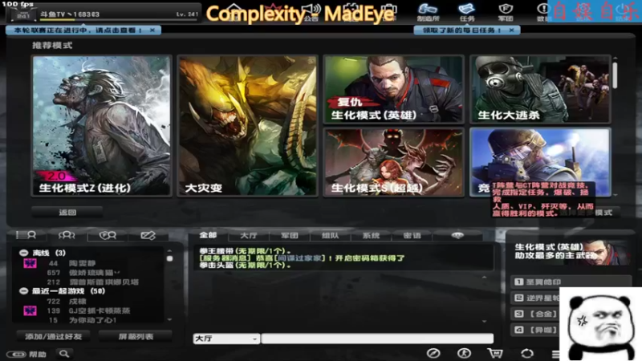Switch to the 组队 chat tab
642x361 pixels.
point(330,235)
